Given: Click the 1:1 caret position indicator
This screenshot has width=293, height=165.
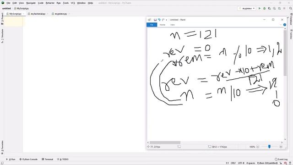Looking at the screenshot, I should (x=227, y=163).
